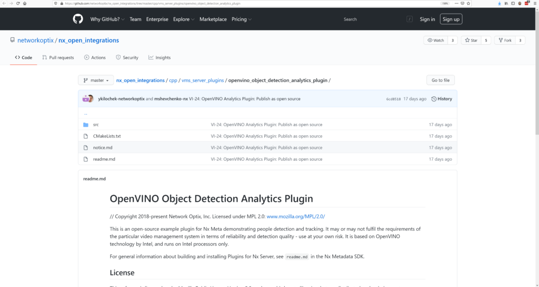This screenshot has height=287, width=539.
Task: Go back with browser back arrow
Action: (x=4, y=4)
